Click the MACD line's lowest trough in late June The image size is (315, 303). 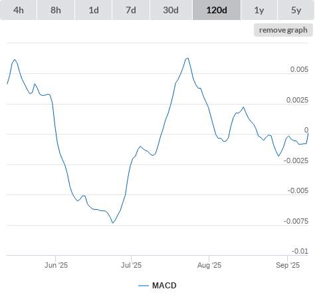113,222
